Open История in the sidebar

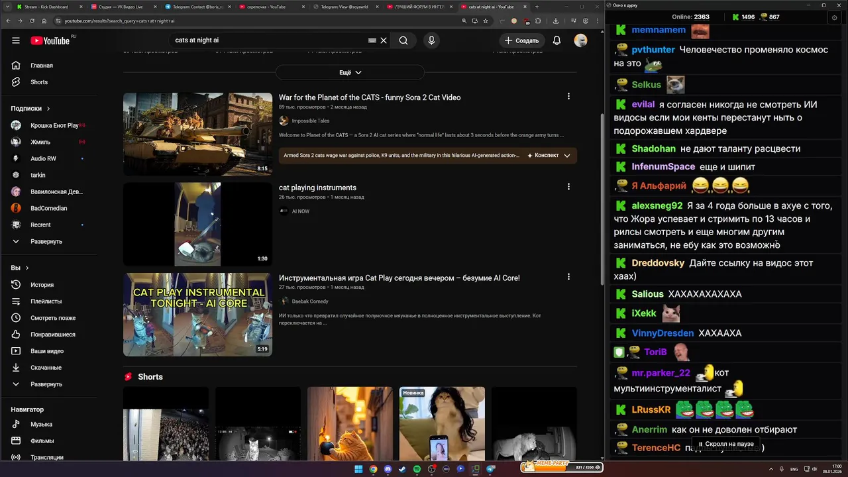tap(48, 285)
